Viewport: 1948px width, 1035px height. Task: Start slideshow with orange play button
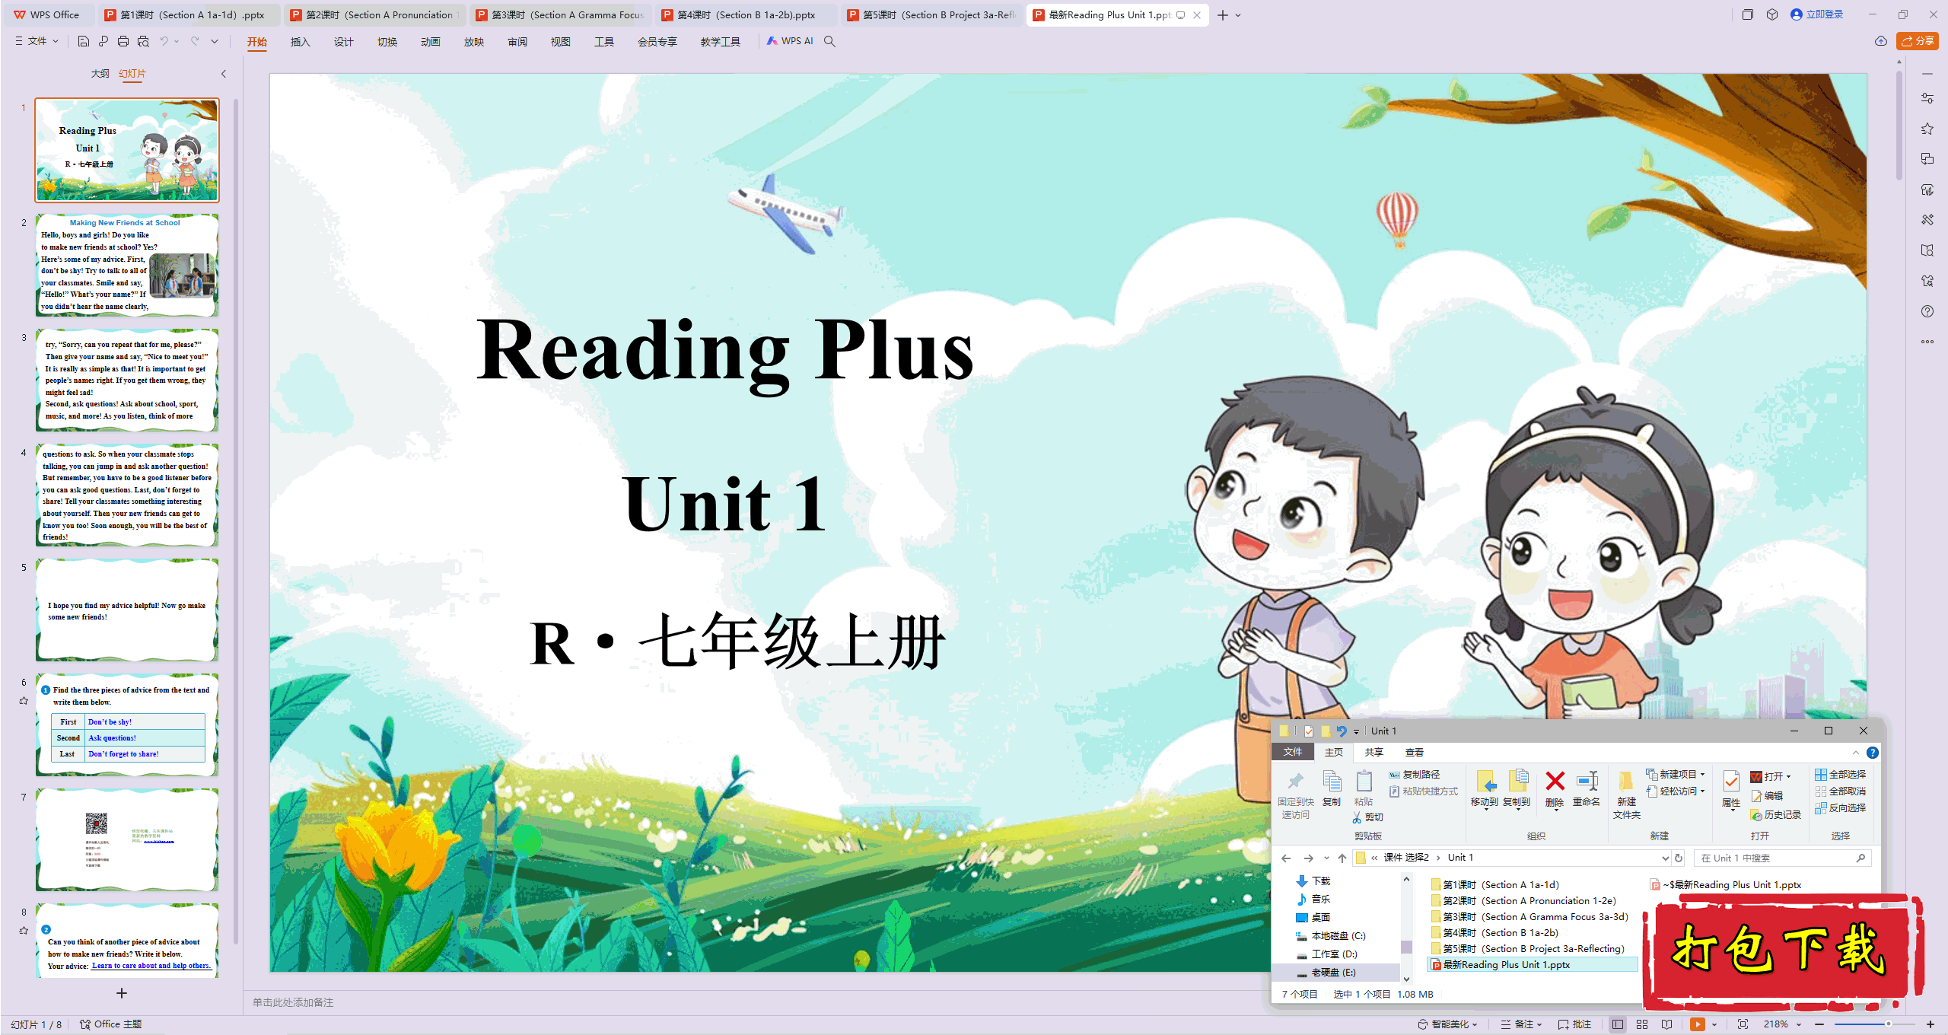(1698, 1024)
